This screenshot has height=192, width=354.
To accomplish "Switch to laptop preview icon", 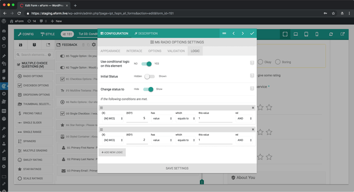I will click(295, 34).
